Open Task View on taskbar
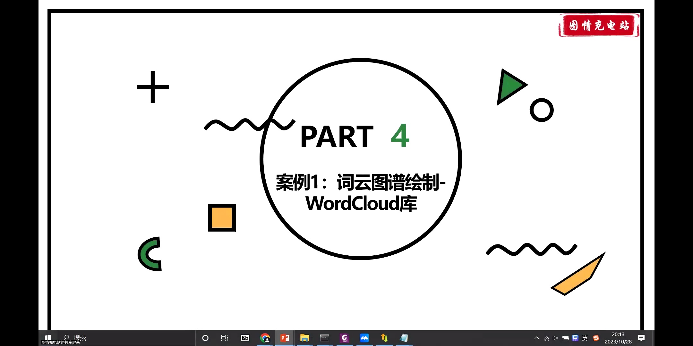The image size is (693, 346). coord(225,338)
